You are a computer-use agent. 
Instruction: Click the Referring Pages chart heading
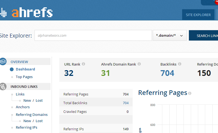pos(163,93)
